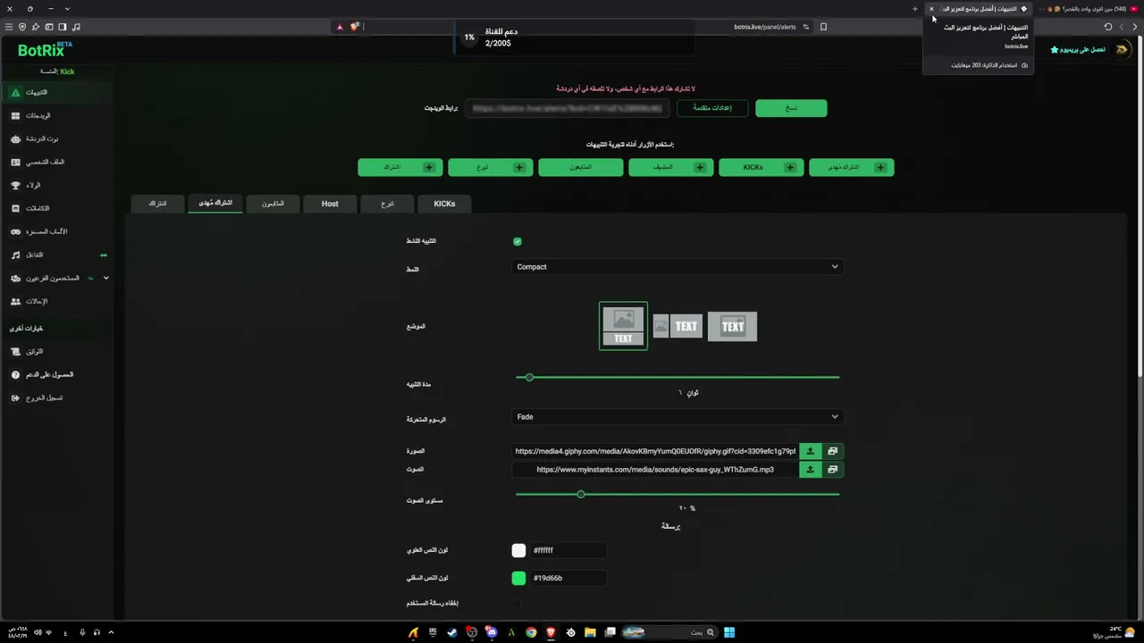Click the get premium link
1144x643 pixels.
click(x=1078, y=50)
